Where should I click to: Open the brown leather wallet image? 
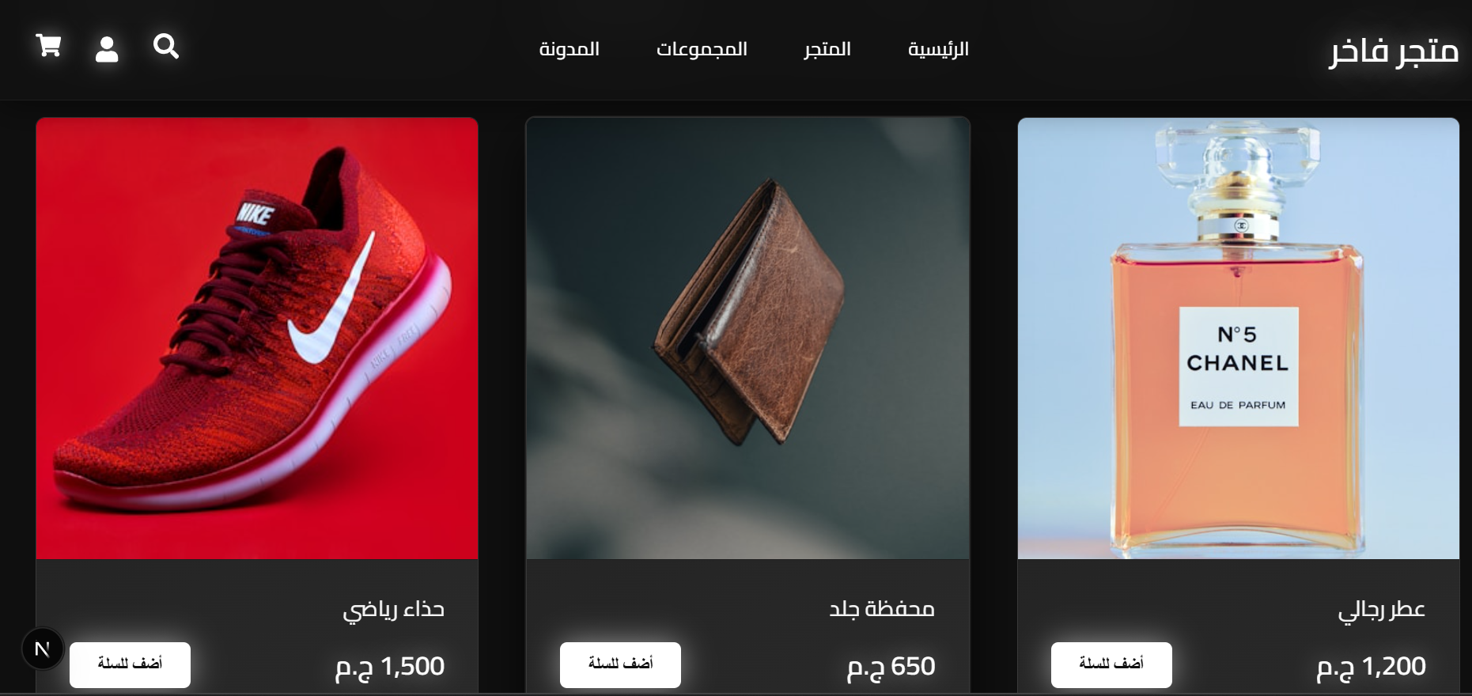pyautogui.click(x=747, y=339)
